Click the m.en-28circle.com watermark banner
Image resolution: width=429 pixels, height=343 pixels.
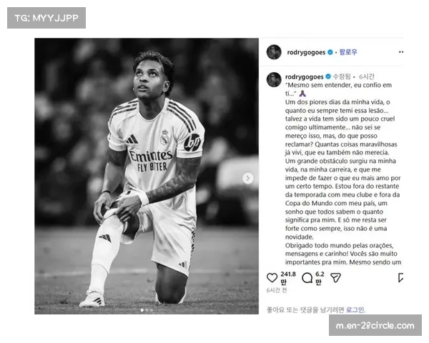375,325
